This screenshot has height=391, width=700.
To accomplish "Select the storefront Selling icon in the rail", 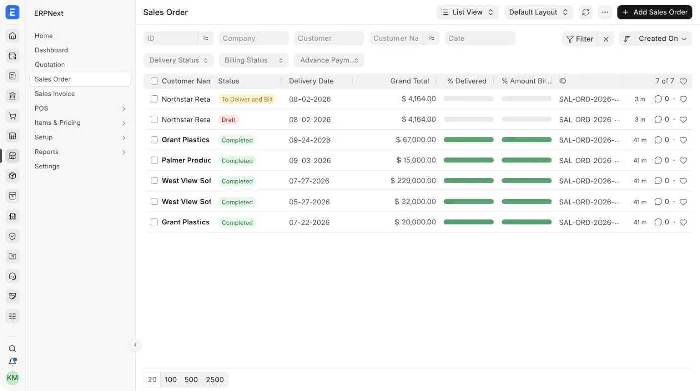I will [x=13, y=156].
